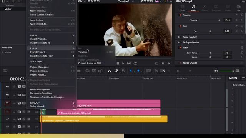Open Meters panel three-dot options
The width and height of the screenshot is (246, 138).
(x=243, y=78)
